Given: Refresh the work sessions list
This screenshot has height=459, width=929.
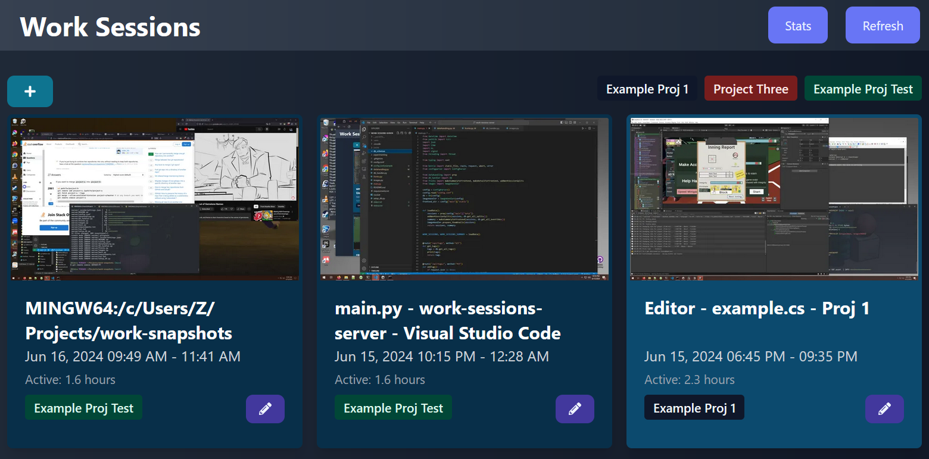Looking at the screenshot, I should (x=883, y=26).
